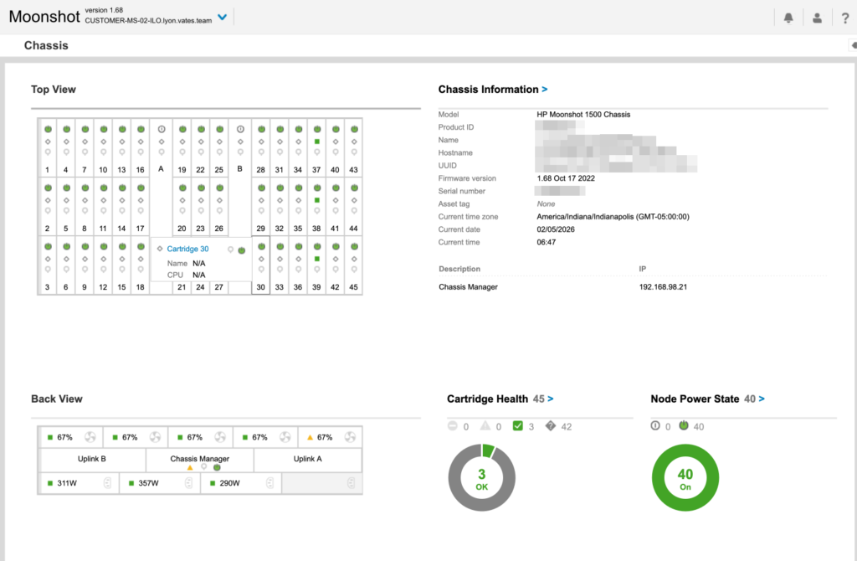This screenshot has height=561, width=857.
Task: Click the green health square on cartridge 37
Action: [317, 142]
